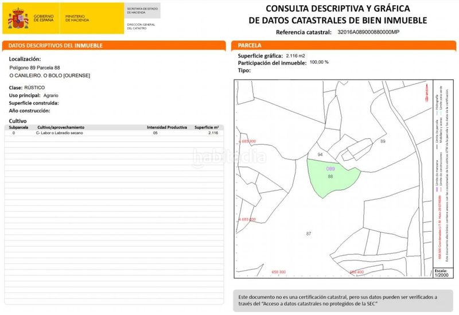Click the Tipo label under Parcela
This screenshot has height=315, width=459.
click(x=244, y=71)
